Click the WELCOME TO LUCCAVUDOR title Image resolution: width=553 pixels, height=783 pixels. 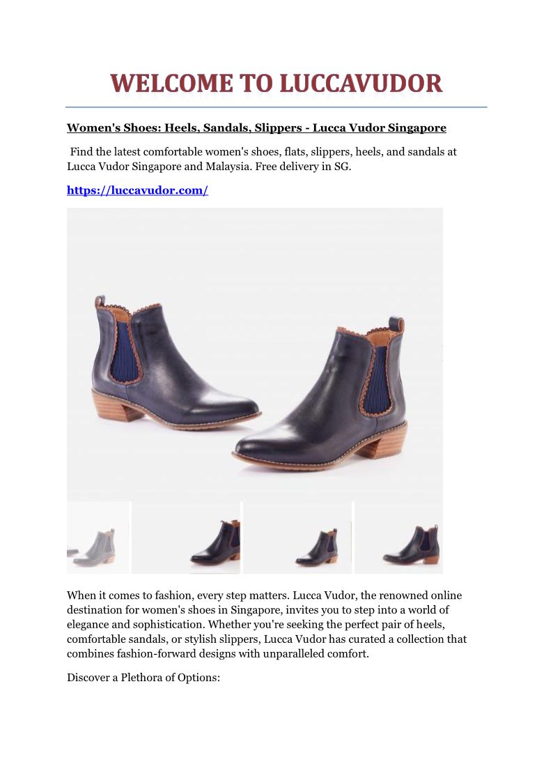(276, 84)
